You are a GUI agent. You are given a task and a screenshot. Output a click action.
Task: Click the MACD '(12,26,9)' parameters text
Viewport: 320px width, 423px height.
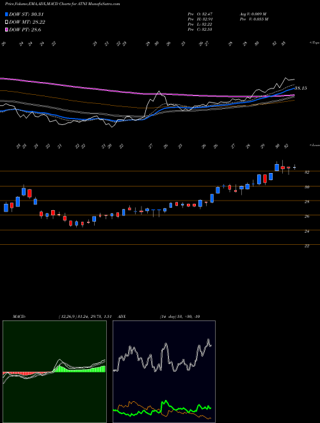point(67,317)
